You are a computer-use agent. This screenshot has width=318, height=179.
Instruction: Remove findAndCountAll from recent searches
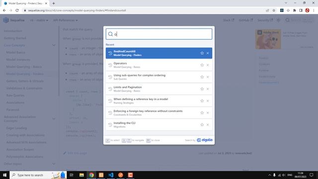pos(208,53)
